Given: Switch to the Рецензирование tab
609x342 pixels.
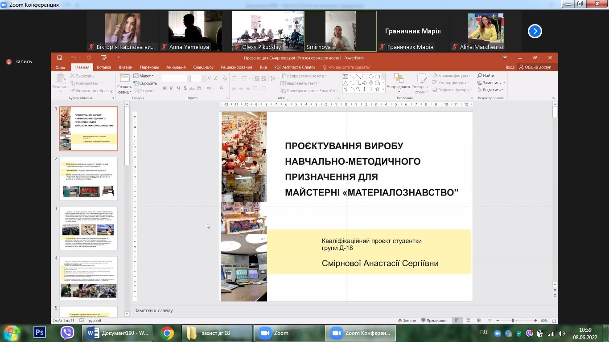Looking at the screenshot, I should pos(236,67).
